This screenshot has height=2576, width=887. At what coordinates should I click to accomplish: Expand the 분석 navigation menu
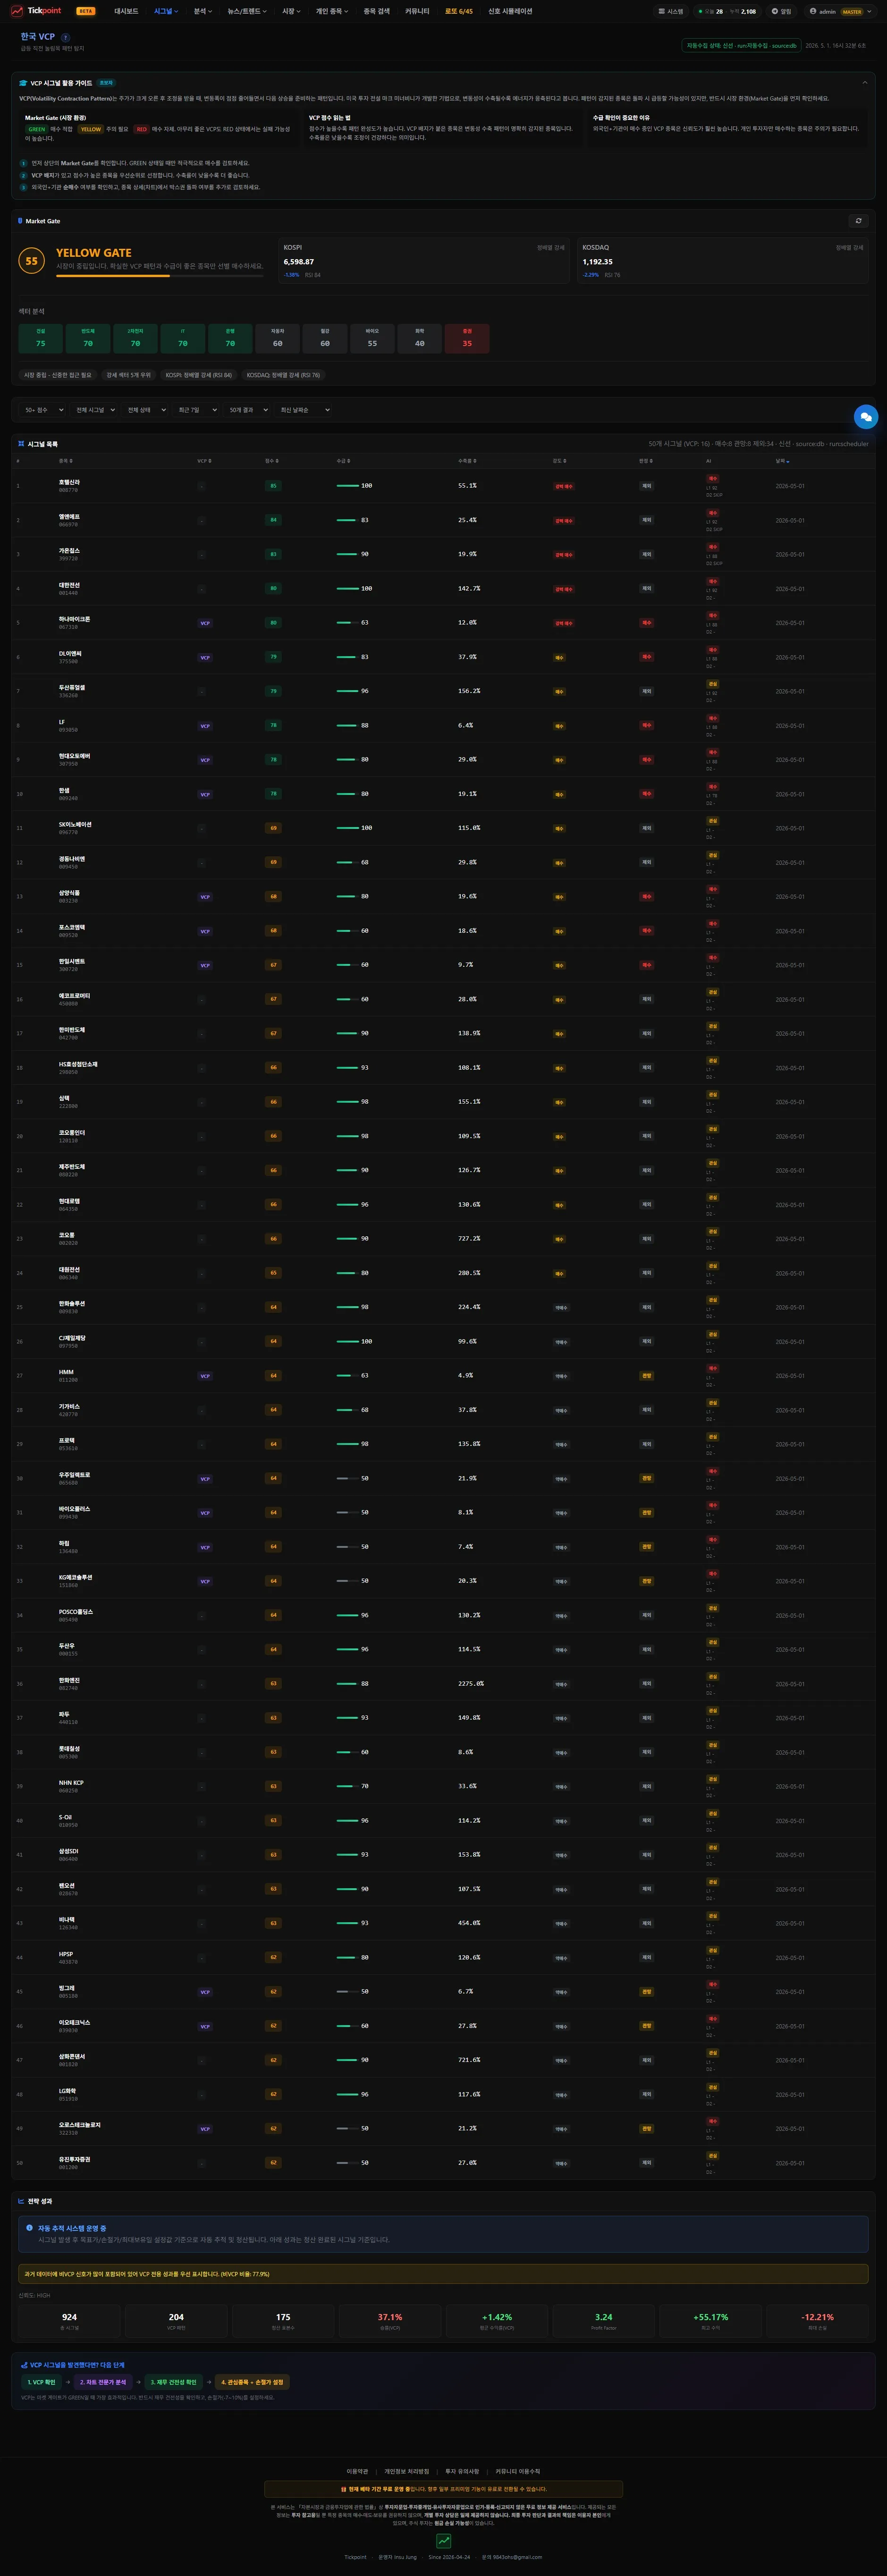point(202,12)
